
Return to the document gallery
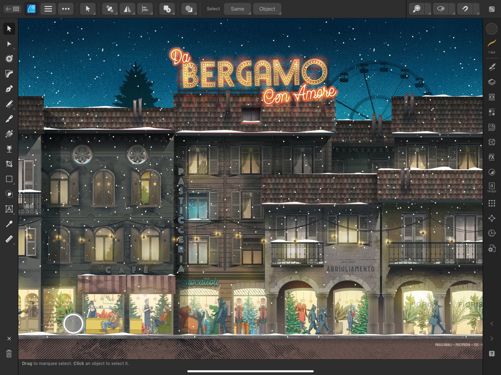13,9
